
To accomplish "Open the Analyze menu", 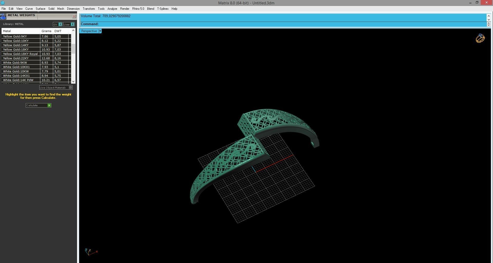I will click(112, 9).
